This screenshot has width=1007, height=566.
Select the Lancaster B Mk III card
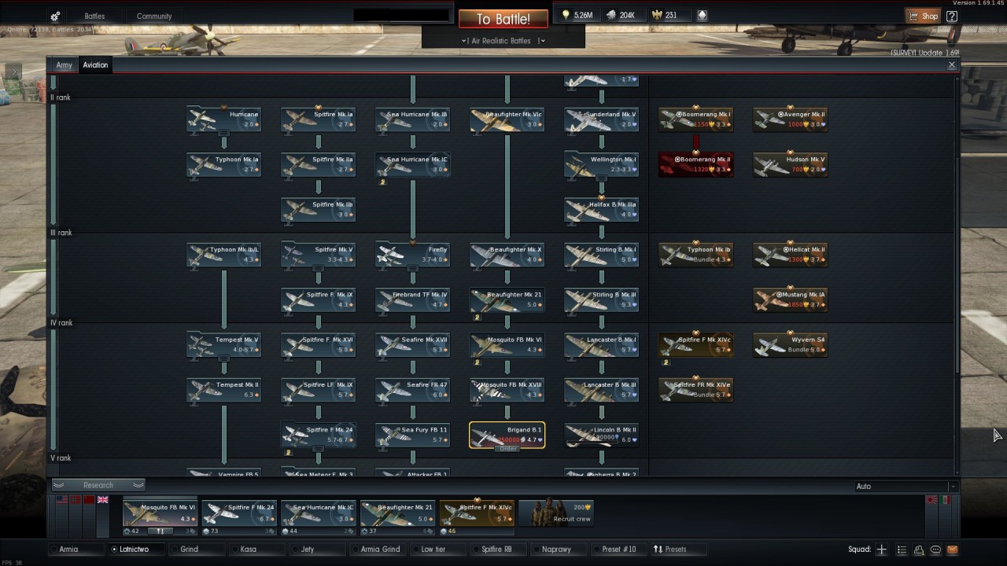[x=601, y=390]
